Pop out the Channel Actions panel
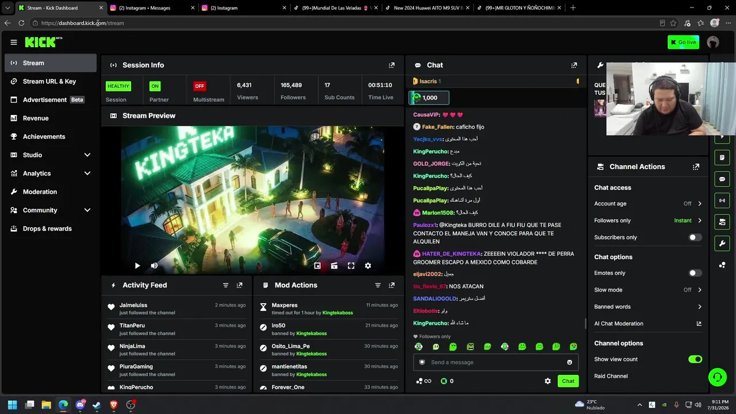The height and width of the screenshot is (414, 736). 696,167
